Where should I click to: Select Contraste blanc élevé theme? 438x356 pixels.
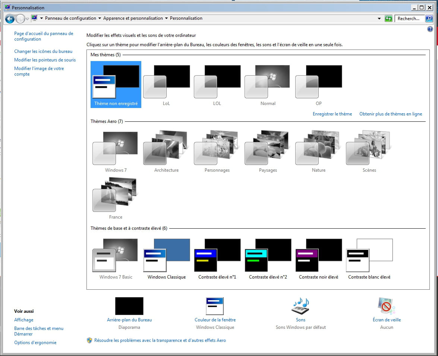point(369,258)
